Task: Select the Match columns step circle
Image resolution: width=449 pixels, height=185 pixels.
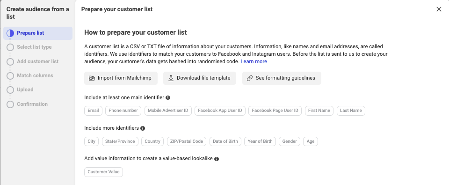Action: (x=10, y=76)
